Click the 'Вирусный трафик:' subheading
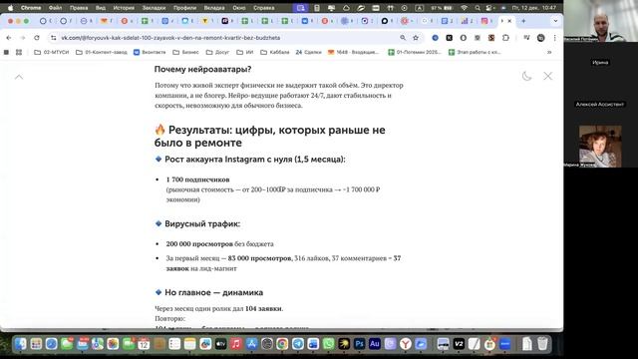The image size is (638, 359). tap(202, 223)
